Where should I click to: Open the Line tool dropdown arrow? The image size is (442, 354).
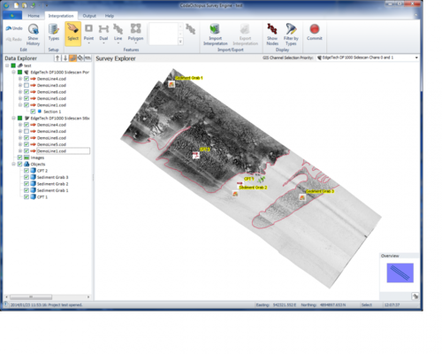click(x=118, y=43)
